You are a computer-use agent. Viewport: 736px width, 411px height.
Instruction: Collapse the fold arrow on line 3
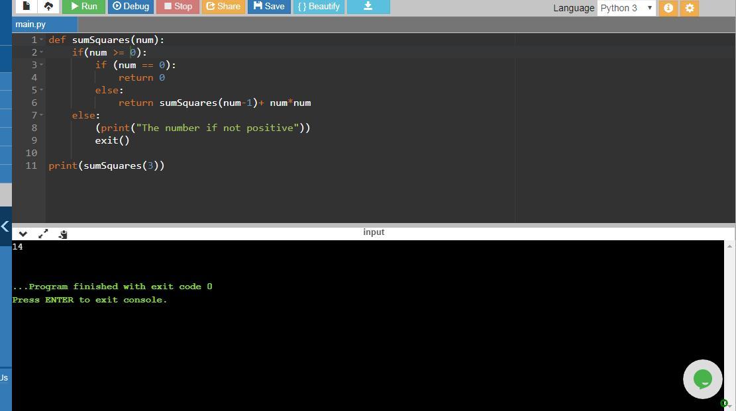click(x=41, y=65)
